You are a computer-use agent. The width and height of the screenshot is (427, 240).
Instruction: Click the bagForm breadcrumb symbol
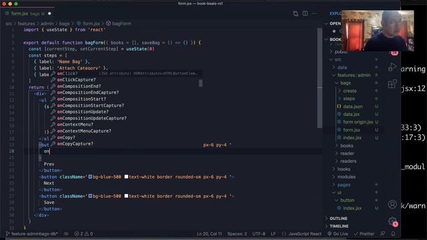[119, 23]
